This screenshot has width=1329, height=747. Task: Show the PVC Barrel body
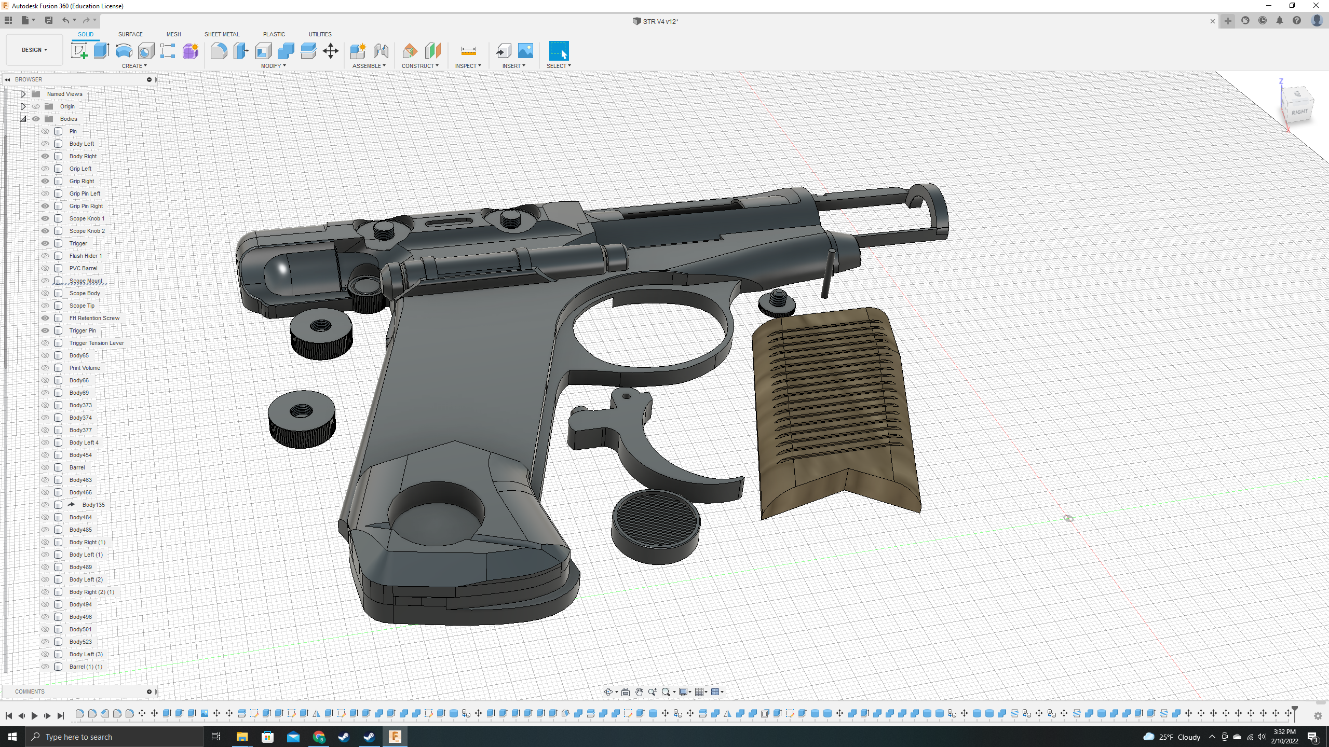click(45, 268)
